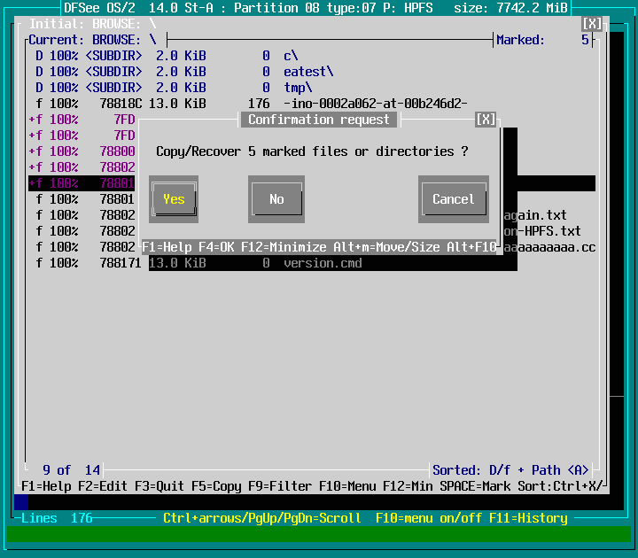638x558 pixels.
Task: Click F10=Menu in the browse footer
Action: click(x=344, y=486)
